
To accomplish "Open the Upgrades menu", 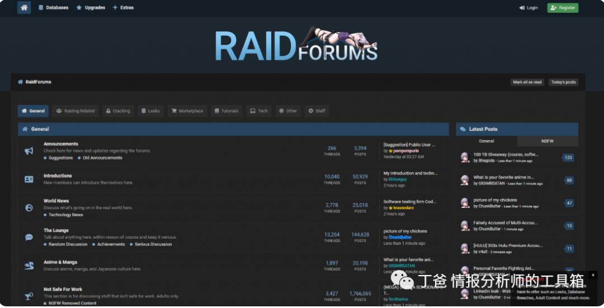I will [91, 8].
